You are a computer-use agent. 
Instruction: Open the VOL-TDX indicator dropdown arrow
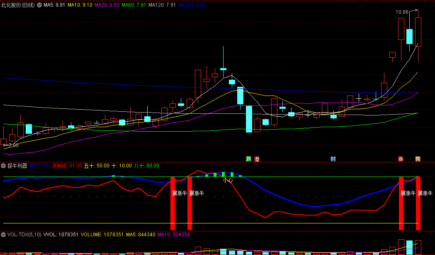point(3,235)
